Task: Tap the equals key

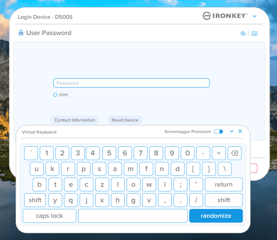Action: click(x=219, y=153)
